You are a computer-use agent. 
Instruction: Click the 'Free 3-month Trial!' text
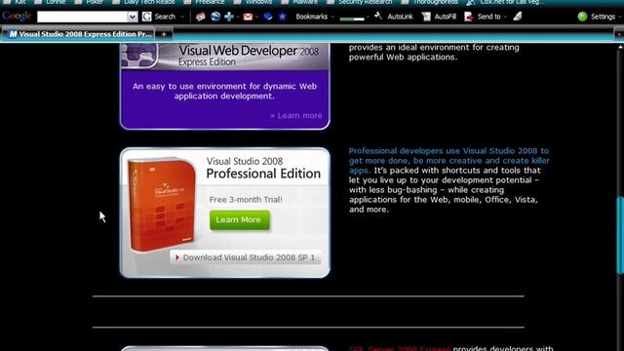[x=246, y=199]
